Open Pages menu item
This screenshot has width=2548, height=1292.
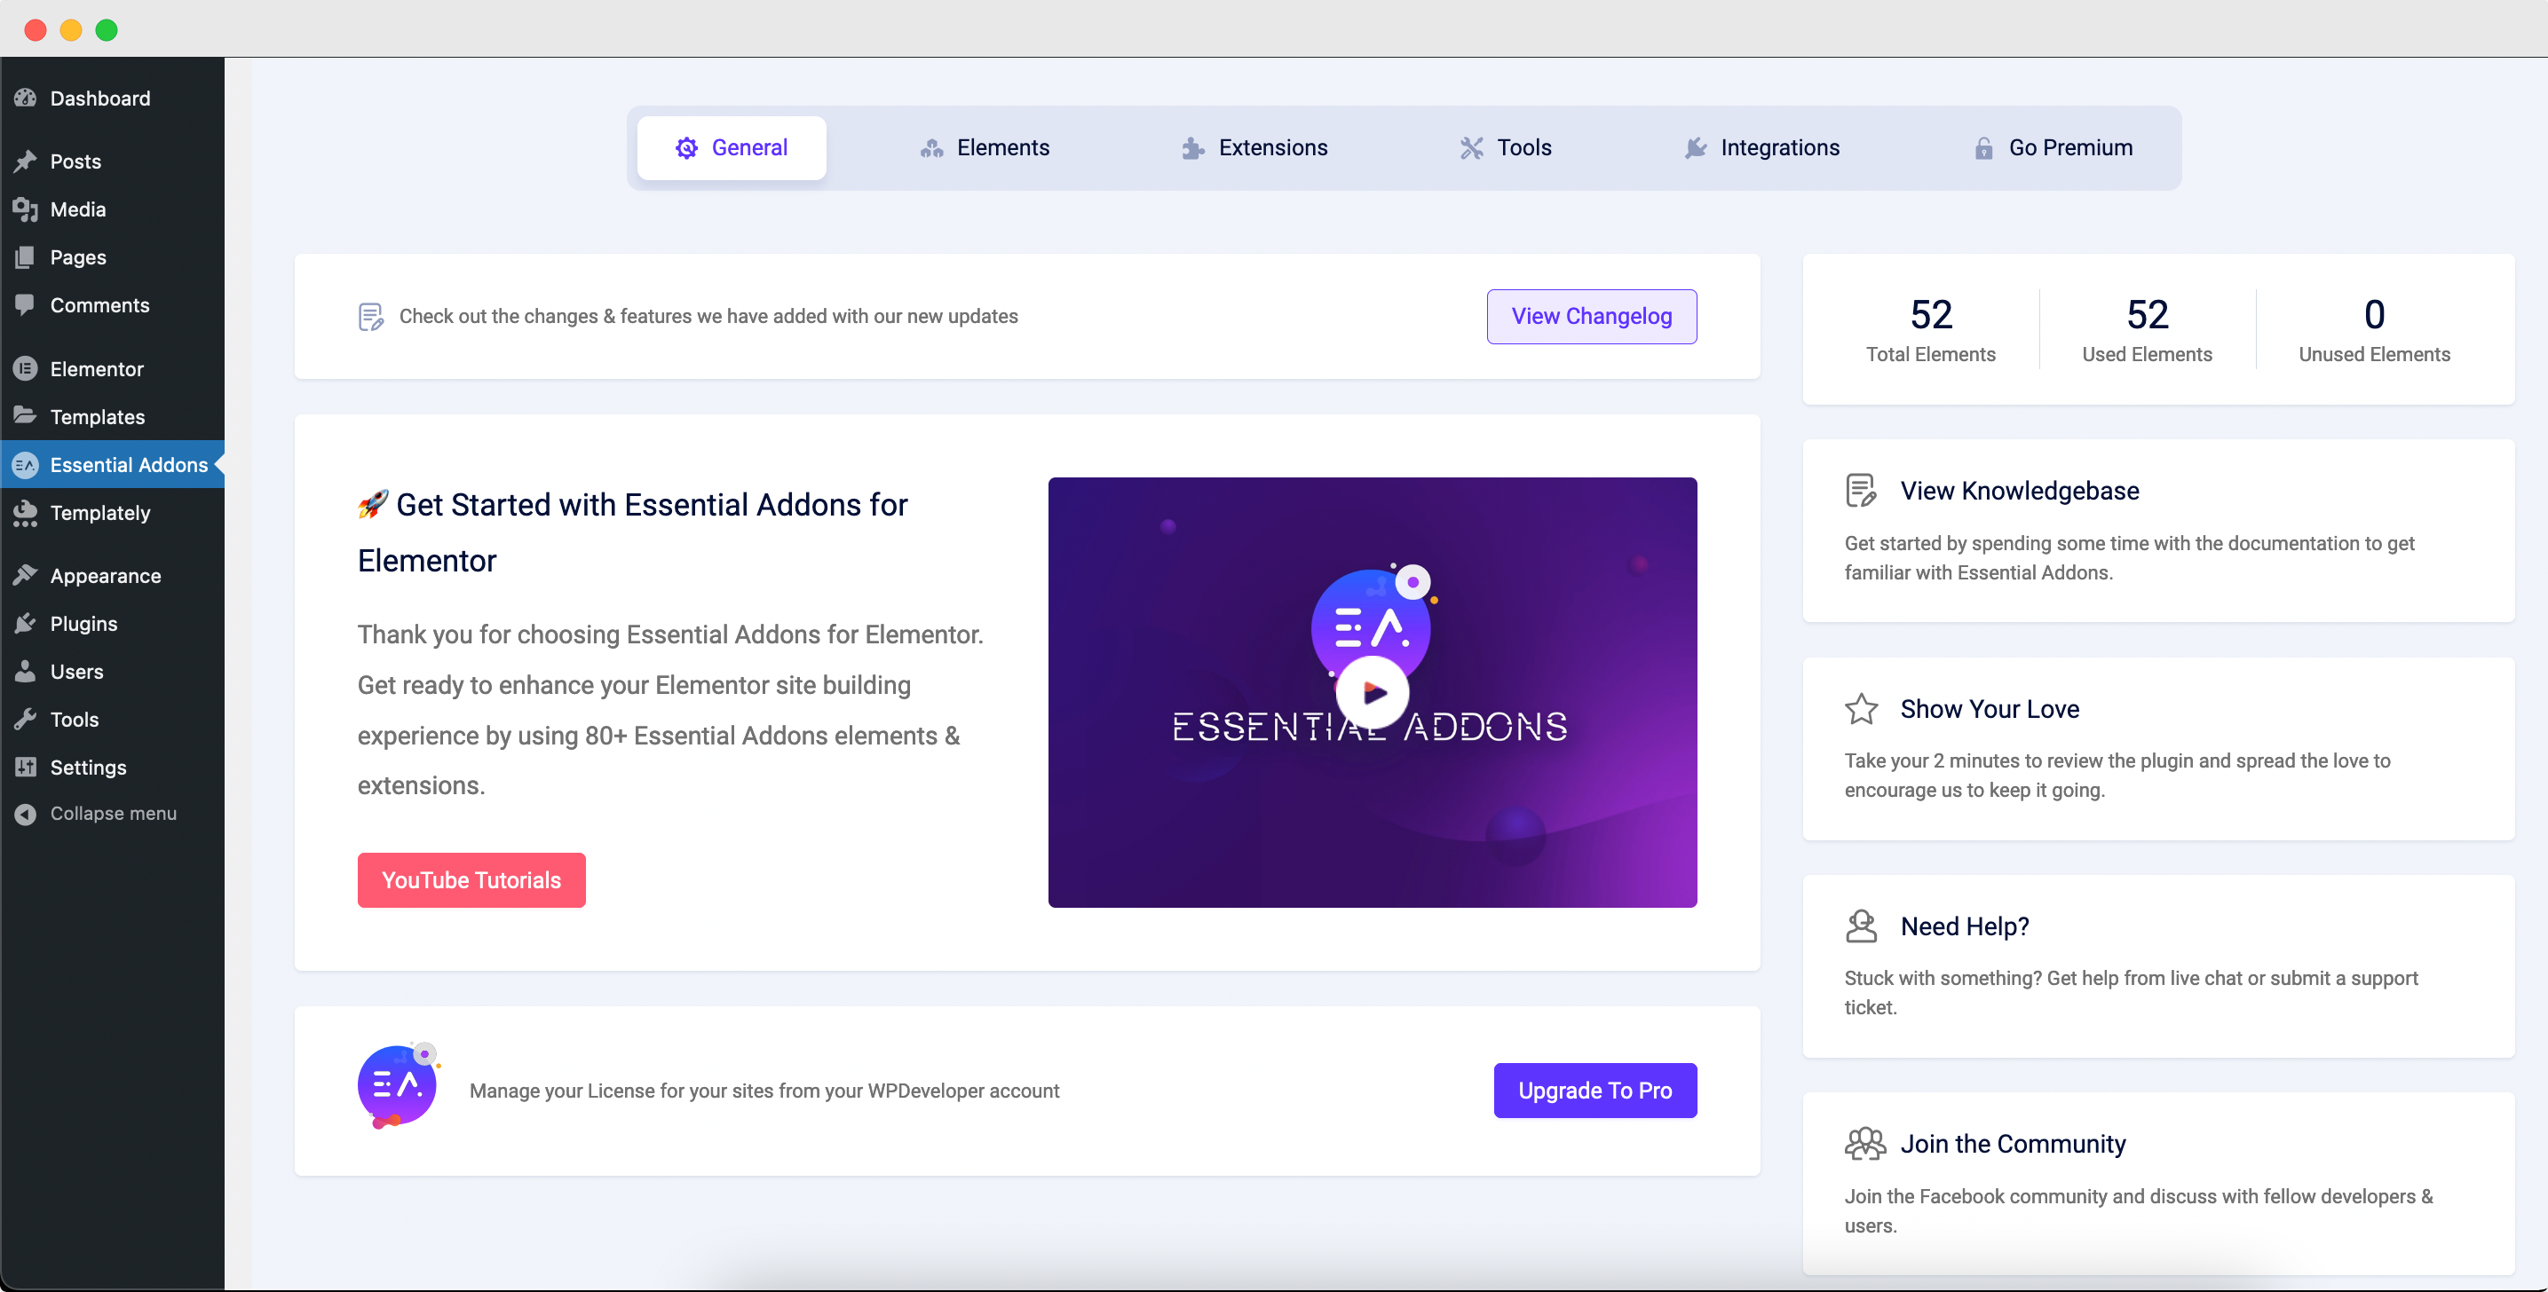click(x=113, y=257)
